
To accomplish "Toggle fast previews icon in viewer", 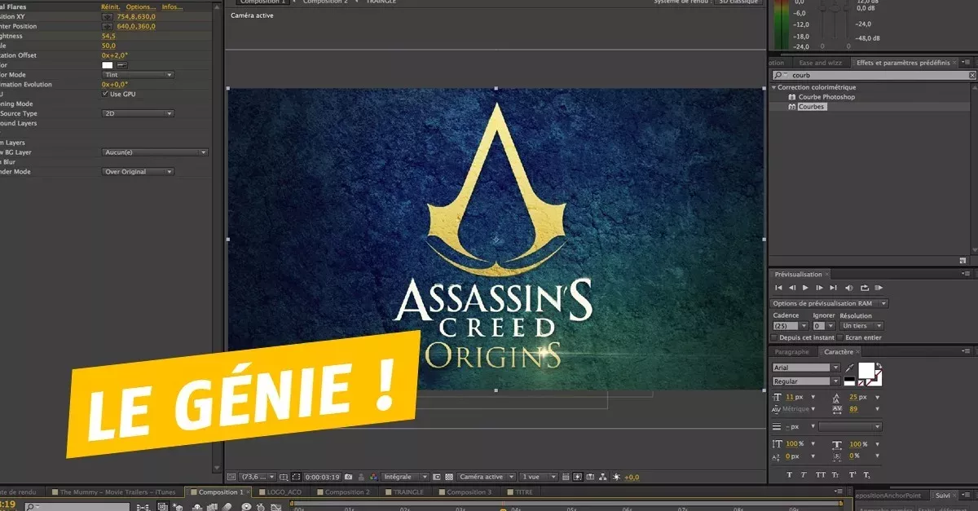I will (x=578, y=477).
